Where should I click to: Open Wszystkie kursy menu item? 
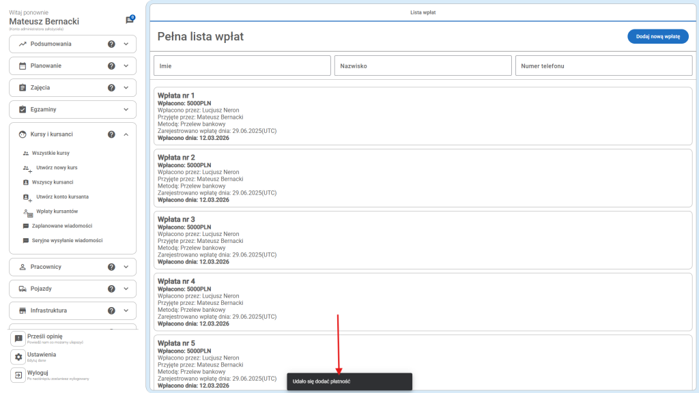pos(51,154)
